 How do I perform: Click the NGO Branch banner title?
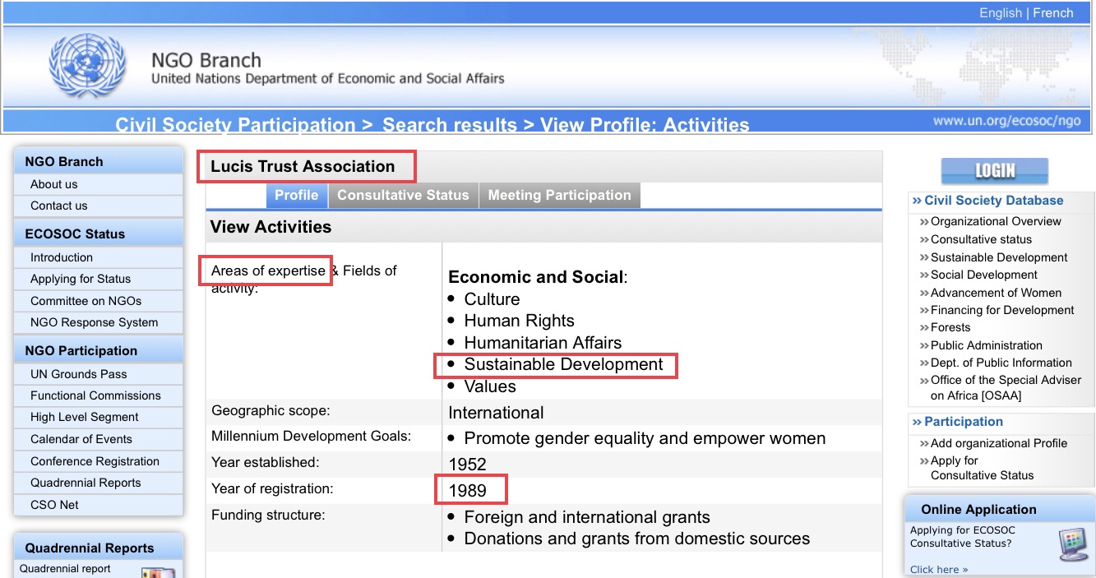click(206, 61)
